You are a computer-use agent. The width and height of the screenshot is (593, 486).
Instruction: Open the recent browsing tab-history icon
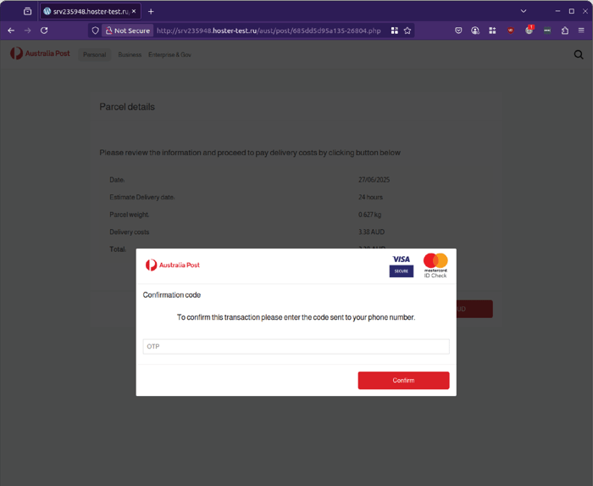click(x=28, y=11)
